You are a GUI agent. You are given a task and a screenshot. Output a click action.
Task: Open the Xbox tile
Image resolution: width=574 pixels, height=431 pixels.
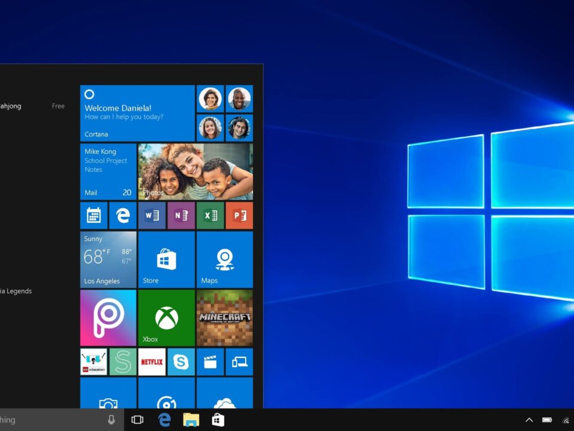coord(166,317)
